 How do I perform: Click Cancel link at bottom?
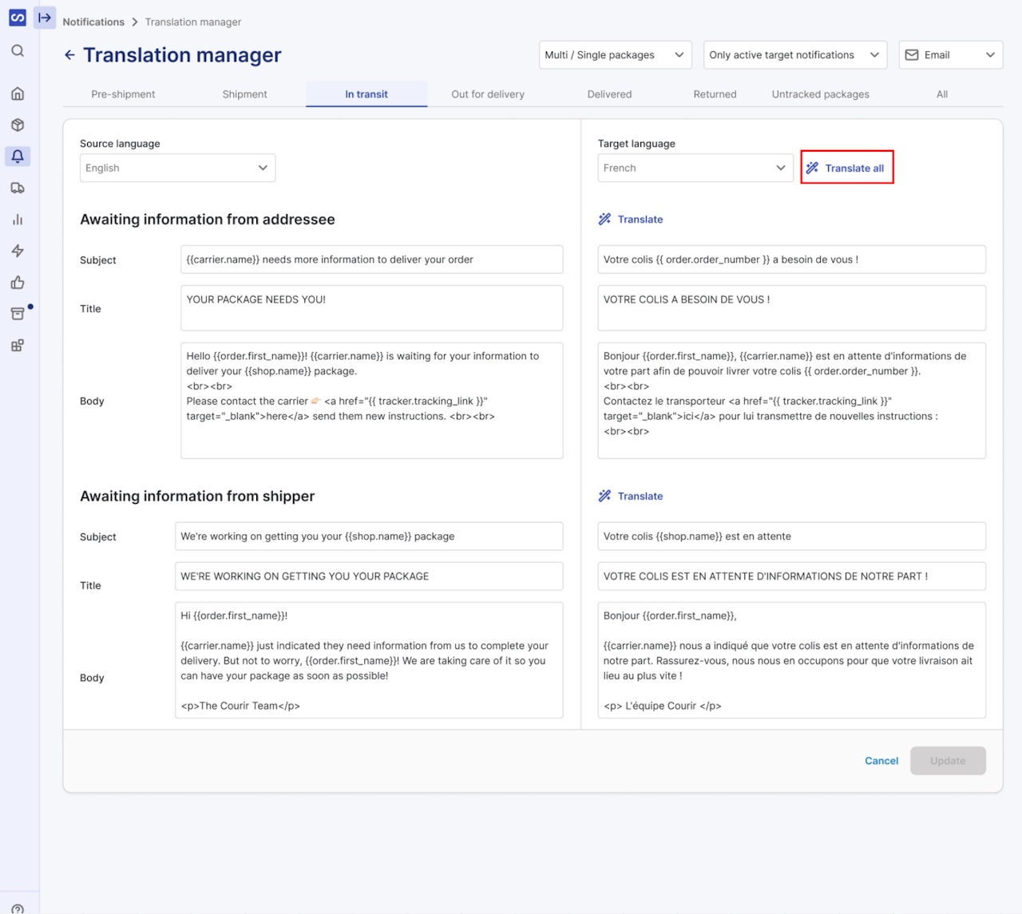pos(881,761)
